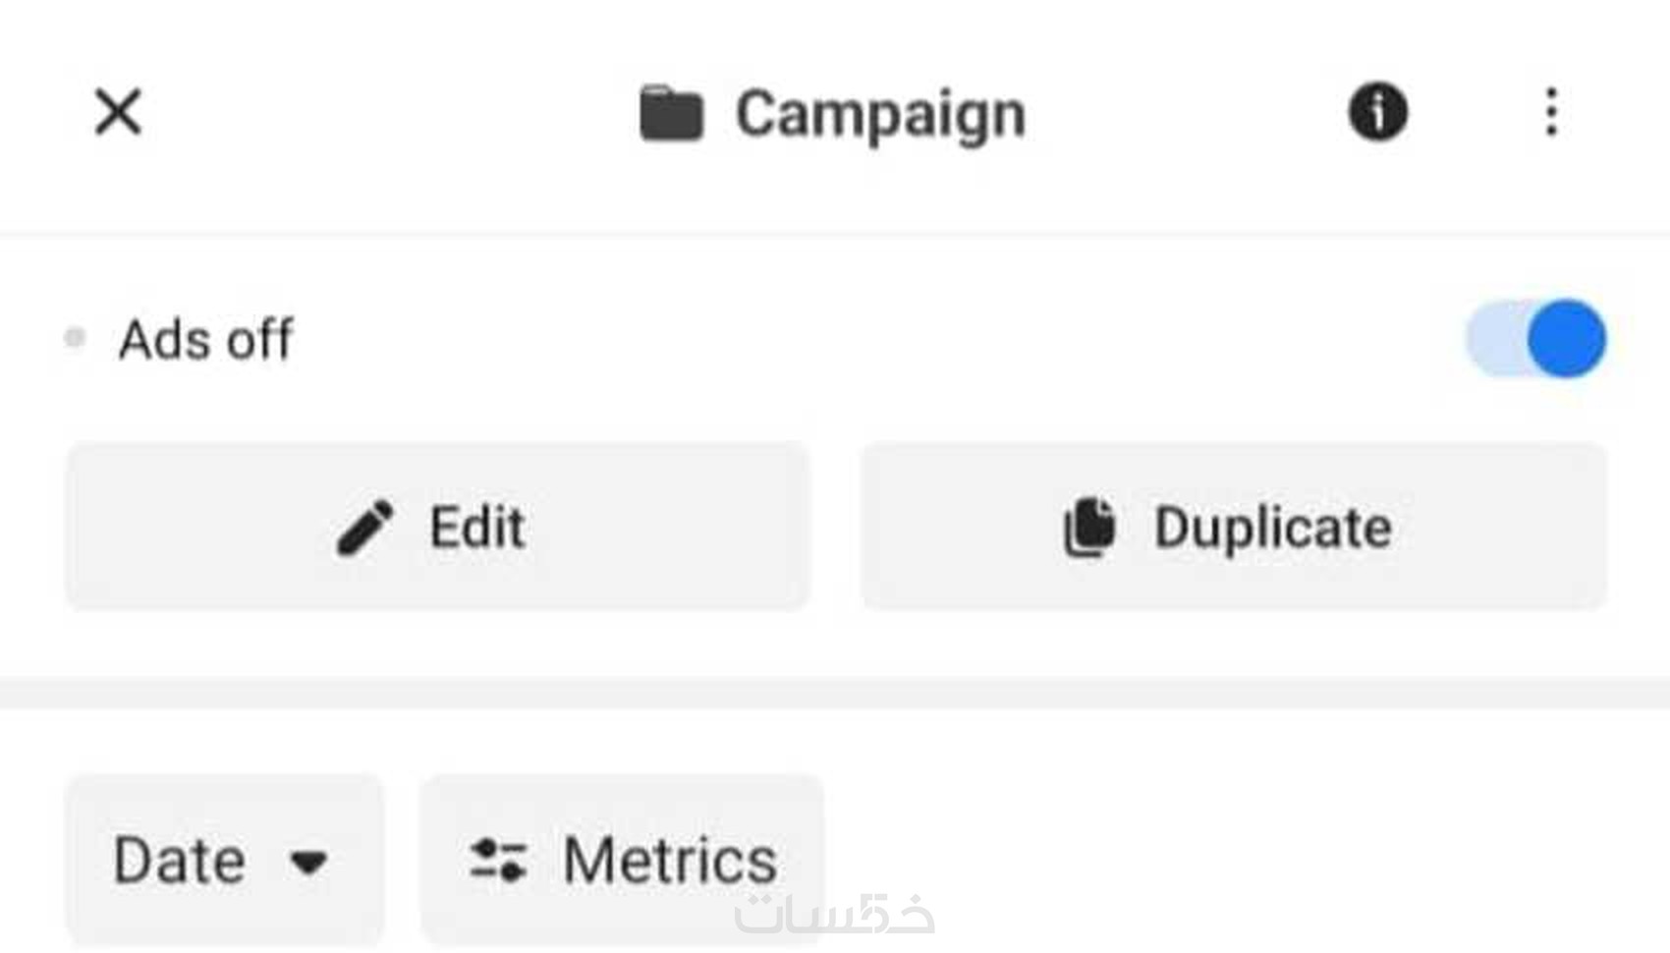Click the Campaign title text

pyautogui.click(x=880, y=115)
